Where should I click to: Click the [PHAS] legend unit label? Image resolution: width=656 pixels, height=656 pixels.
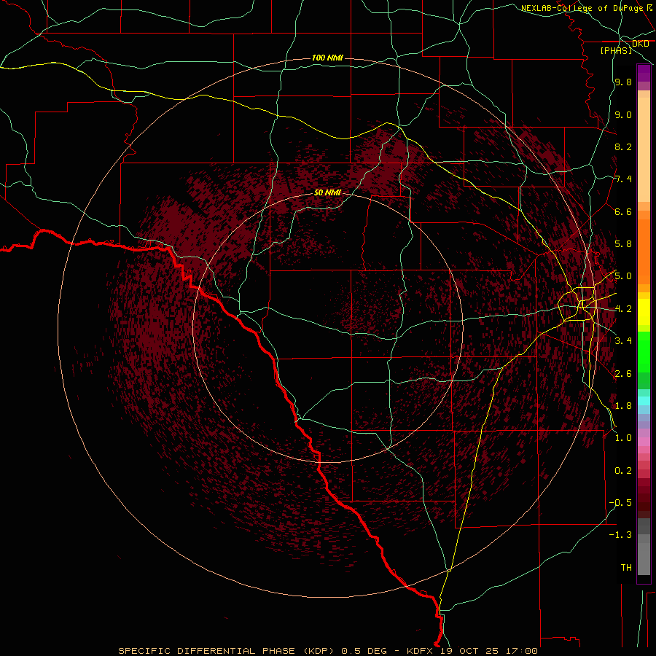point(616,50)
